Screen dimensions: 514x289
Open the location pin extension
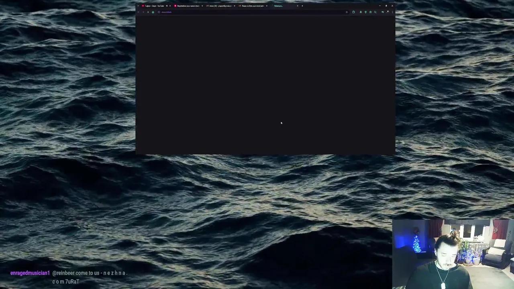(x=365, y=12)
